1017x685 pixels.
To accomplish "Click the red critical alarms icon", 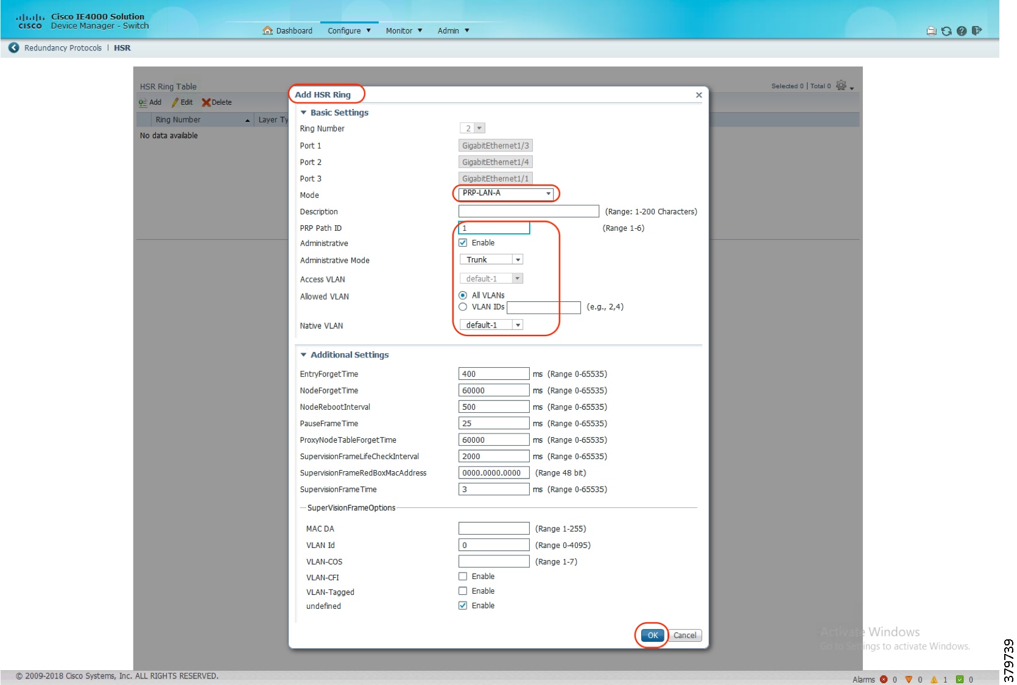I will pos(884,680).
